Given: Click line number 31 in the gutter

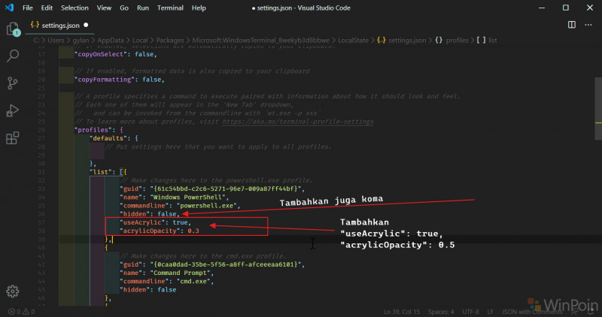Looking at the screenshot, I should click(x=41, y=172).
